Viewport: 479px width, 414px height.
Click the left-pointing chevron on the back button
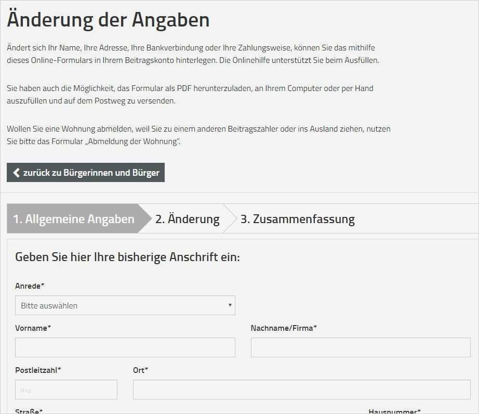(16, 172)
